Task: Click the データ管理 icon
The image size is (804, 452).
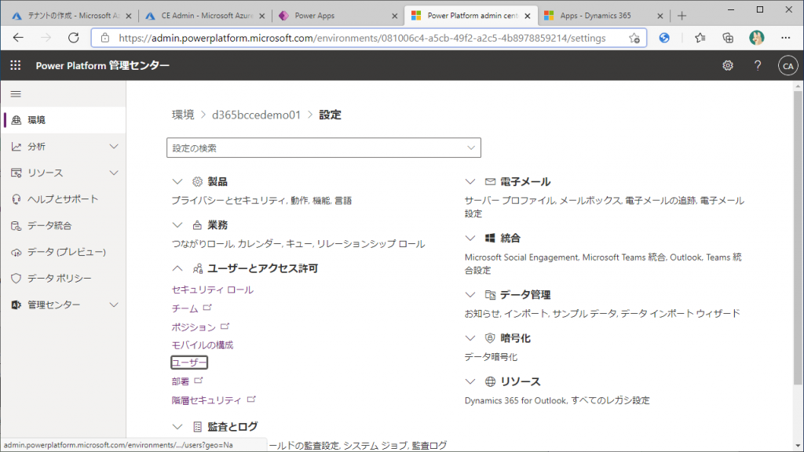Action: point(490,295)
